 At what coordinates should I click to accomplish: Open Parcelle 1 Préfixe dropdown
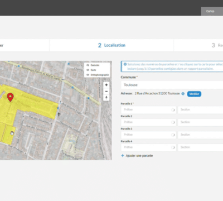(148, 110)
